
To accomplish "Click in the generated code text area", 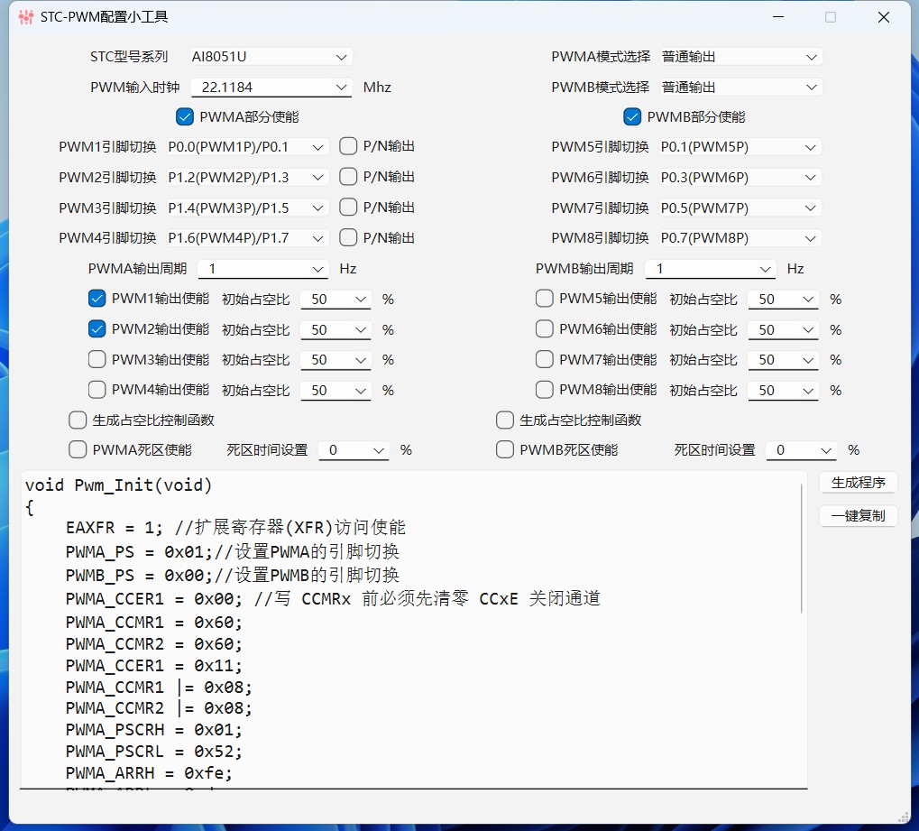I will 414,631.
